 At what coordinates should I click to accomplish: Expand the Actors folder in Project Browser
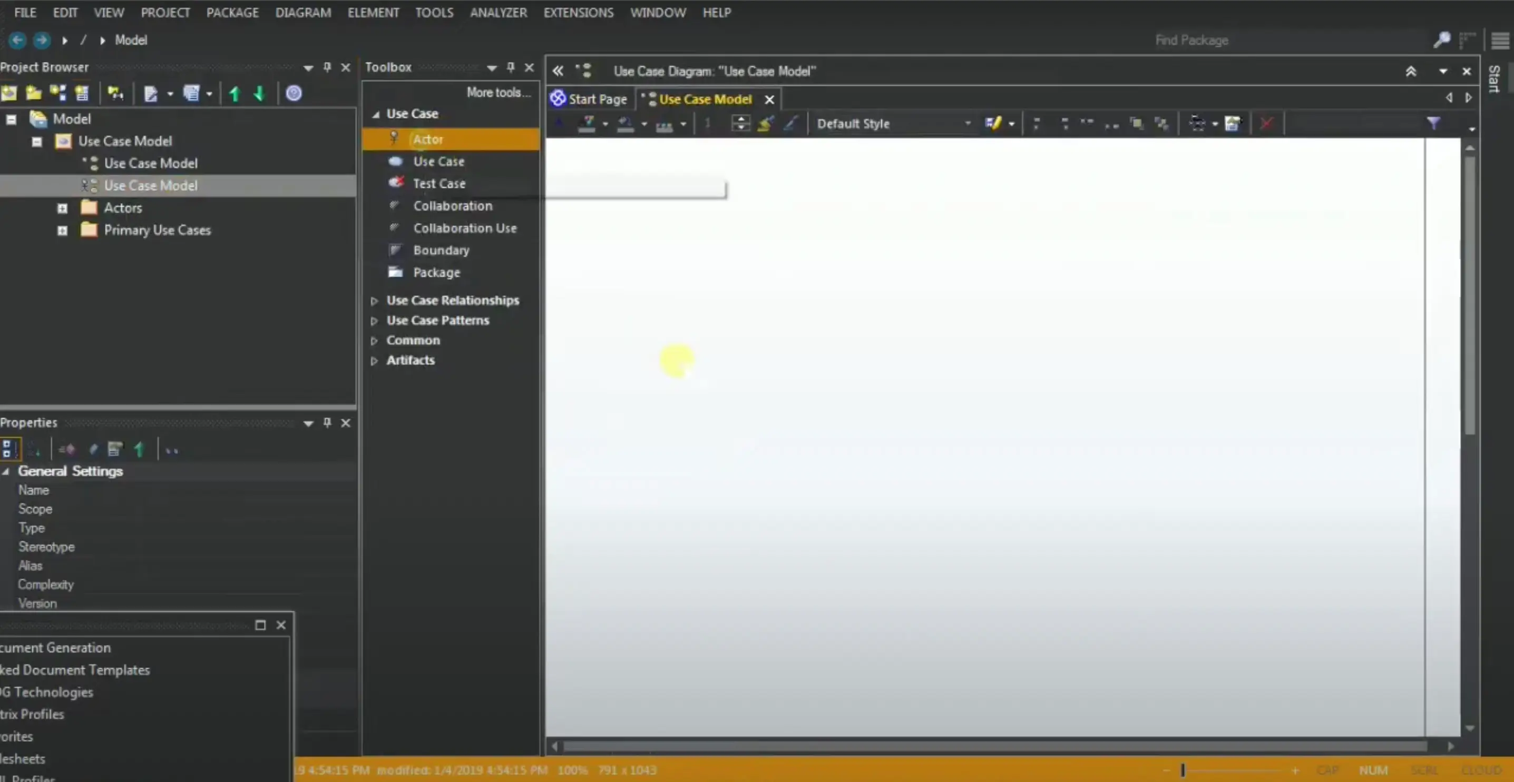tap(62, 207)
